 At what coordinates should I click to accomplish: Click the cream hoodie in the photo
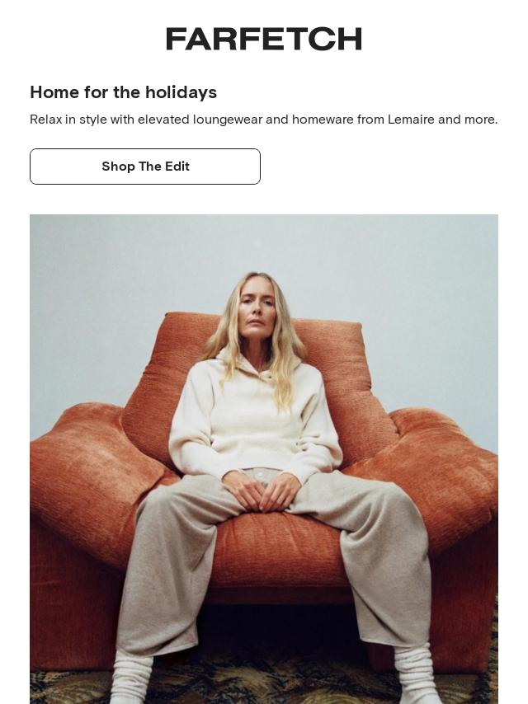point(253,420)
